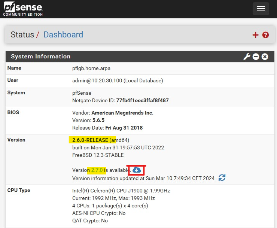Click the highlighted 2.6.0-RELEASE version text
Image resolution: width=277 pixels, height=228 pixels.
coord(90,140)
